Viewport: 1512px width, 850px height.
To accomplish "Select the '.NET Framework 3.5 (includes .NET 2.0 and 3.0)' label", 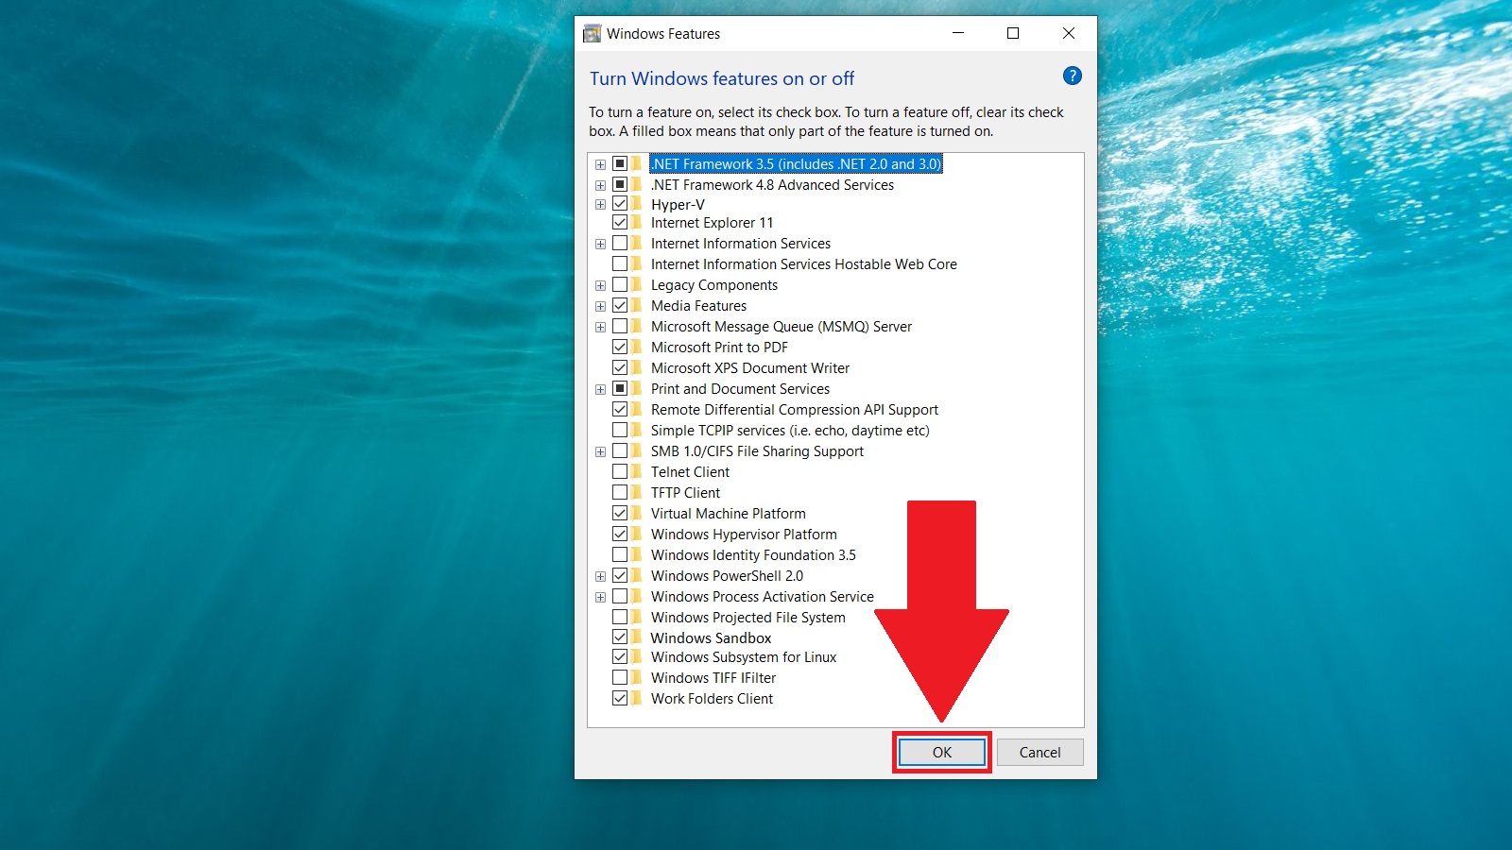I will (x=796, y=163).
